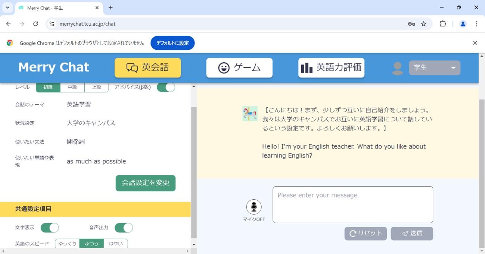
Task: Click the site information icon beside URL
Action: [52, 24]
